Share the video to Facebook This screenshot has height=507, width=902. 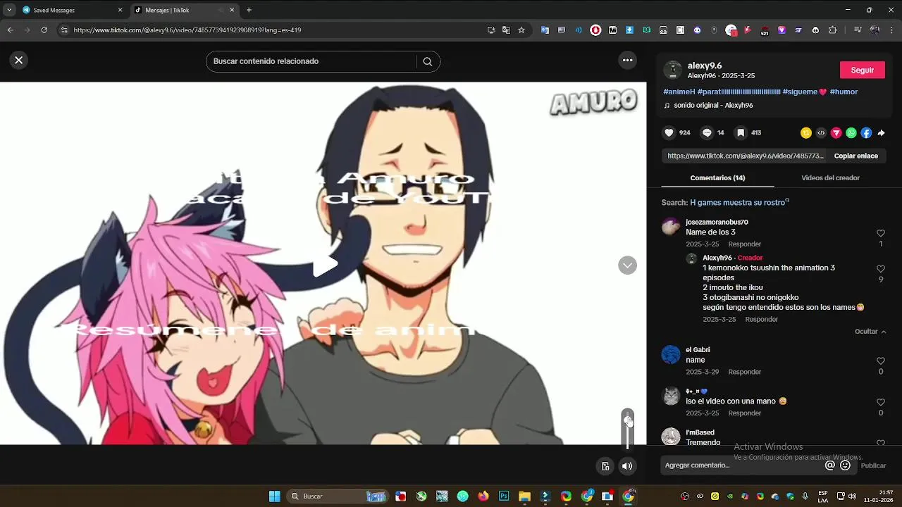(866, 132)
